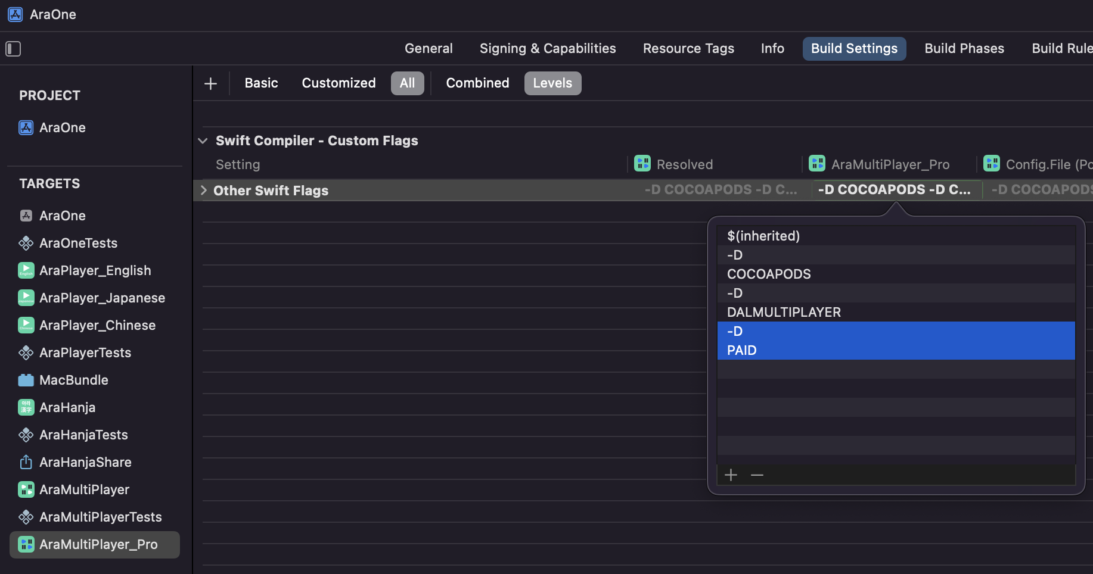Image resolution: width=1093 pixels, height=574 pixels.
Task: Open the Build Rules tab
Action: pos(1062,49)
